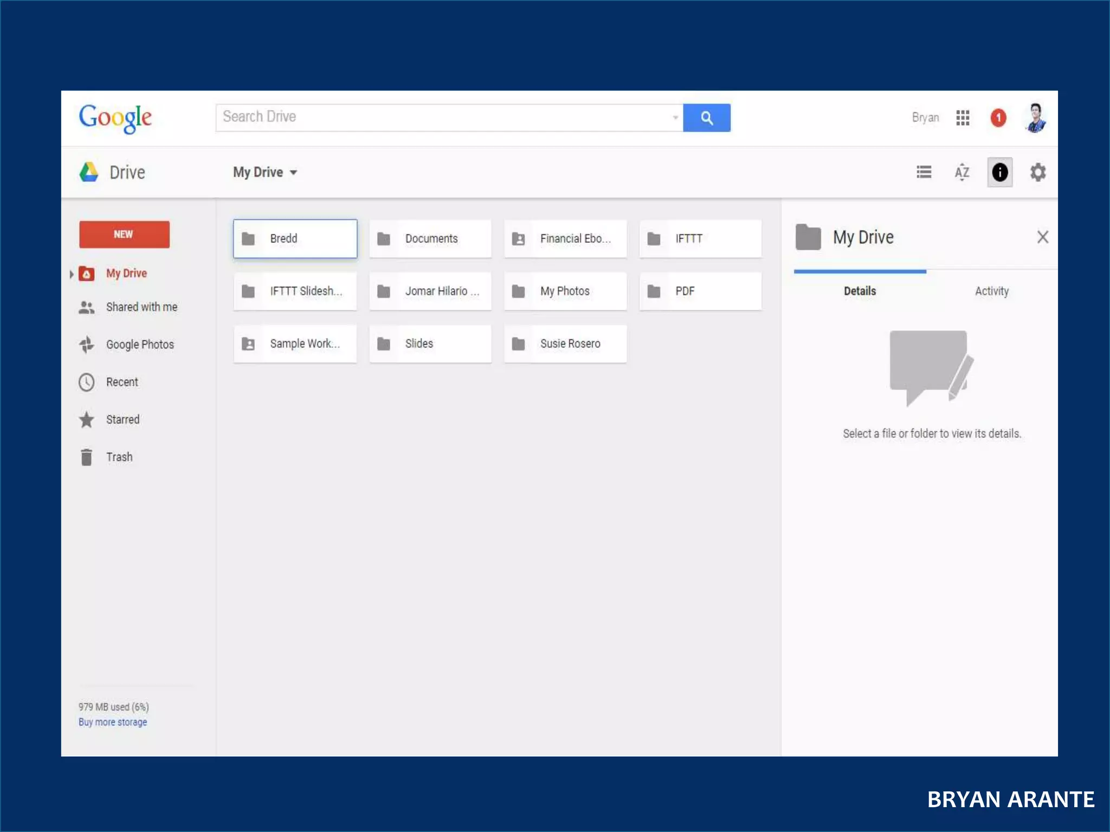Close the My Drive details panel
This screenshot has height=832, width=1110.
1042,237
